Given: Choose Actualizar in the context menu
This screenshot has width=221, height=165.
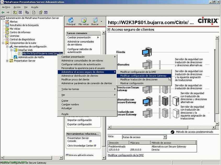Looking at the screenshot, I should coord(87,108).
